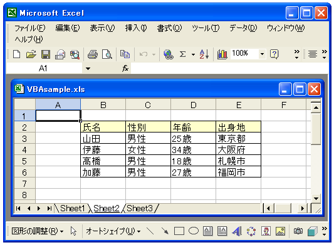Image resolution: width=334 pixels, height=245 pixels.
Task: Print using the printer icon
Action: pos(93,54)
